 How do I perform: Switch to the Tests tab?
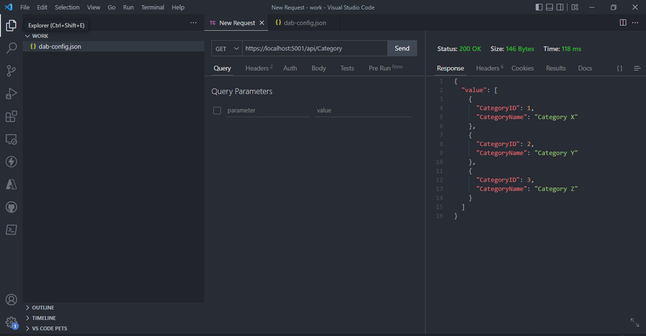click(347, 68)
